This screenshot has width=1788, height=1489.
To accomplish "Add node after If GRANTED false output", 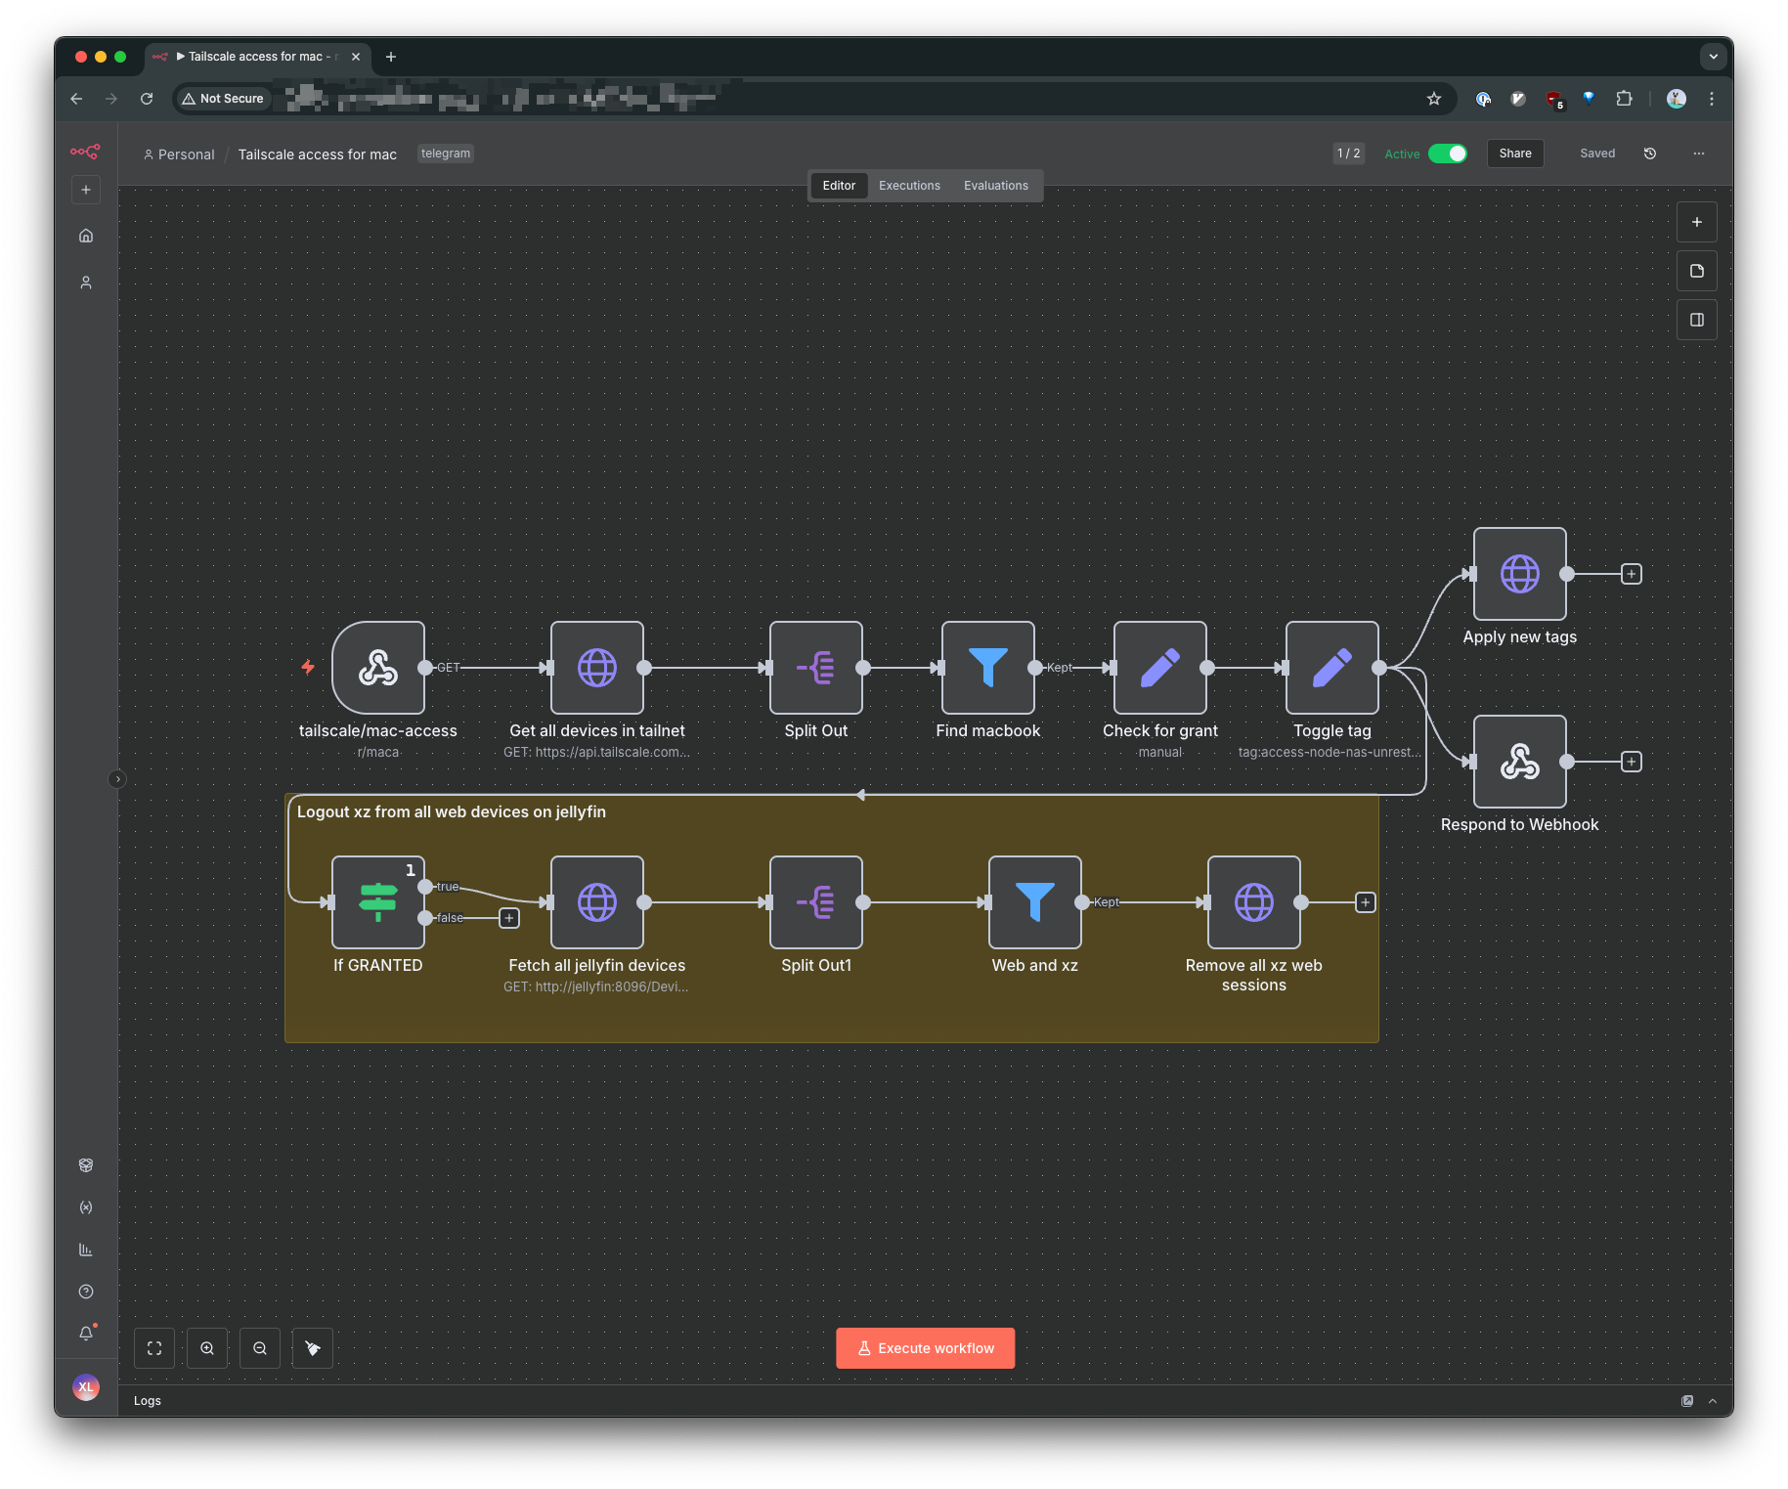I will 509,918.
